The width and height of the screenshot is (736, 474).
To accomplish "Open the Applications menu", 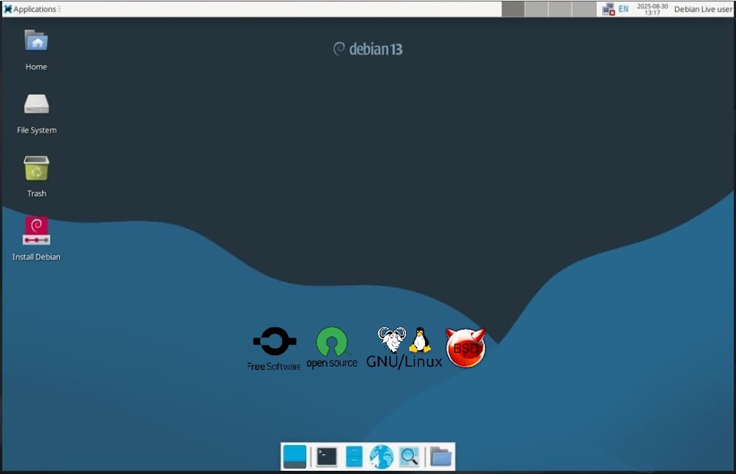I will [x=32, y=9].
